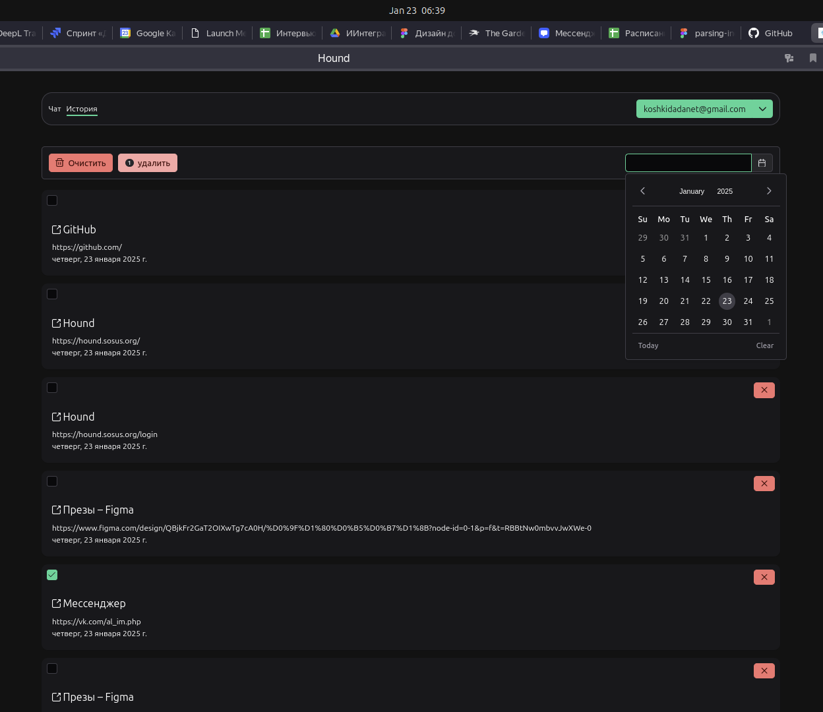The image size is (823, 712).
Task: Open external link icon next to GitHub
Action: tap(57, 229)
